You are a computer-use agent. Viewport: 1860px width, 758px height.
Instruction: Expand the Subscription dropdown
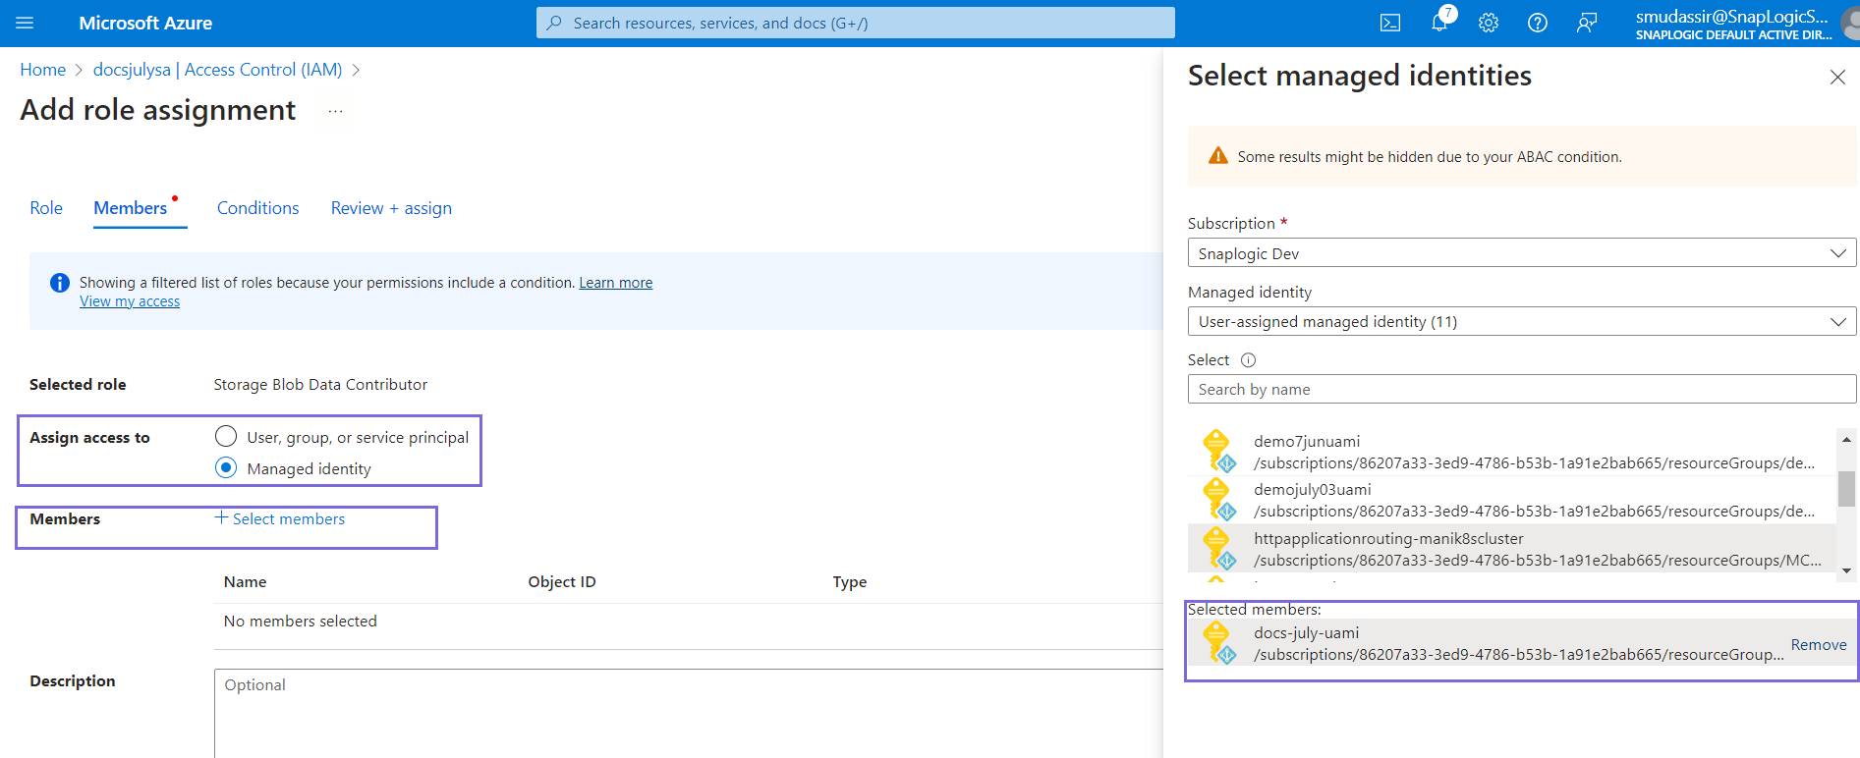[1521, 253]
